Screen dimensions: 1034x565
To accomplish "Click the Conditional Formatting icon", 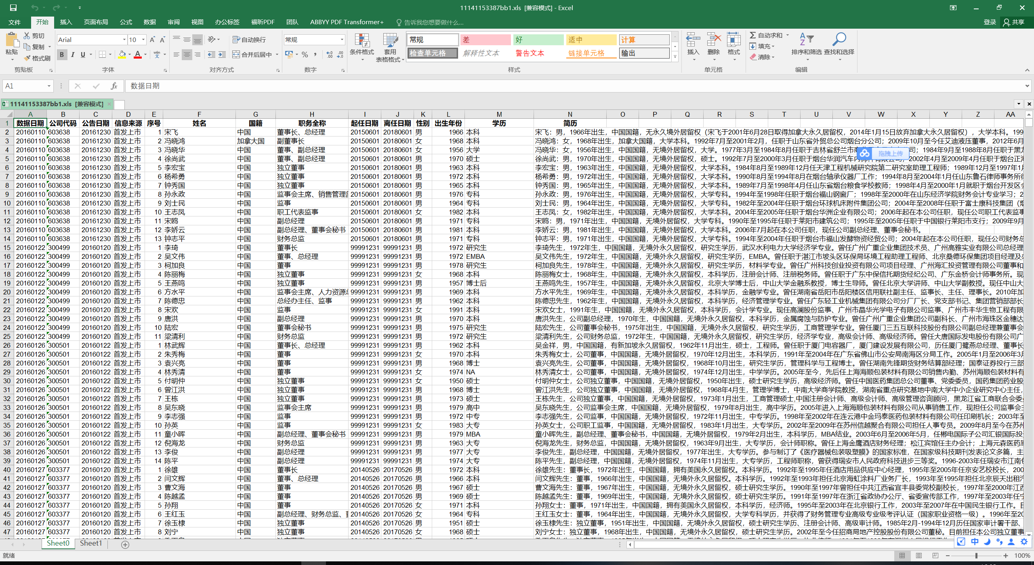I will point(361,41).
